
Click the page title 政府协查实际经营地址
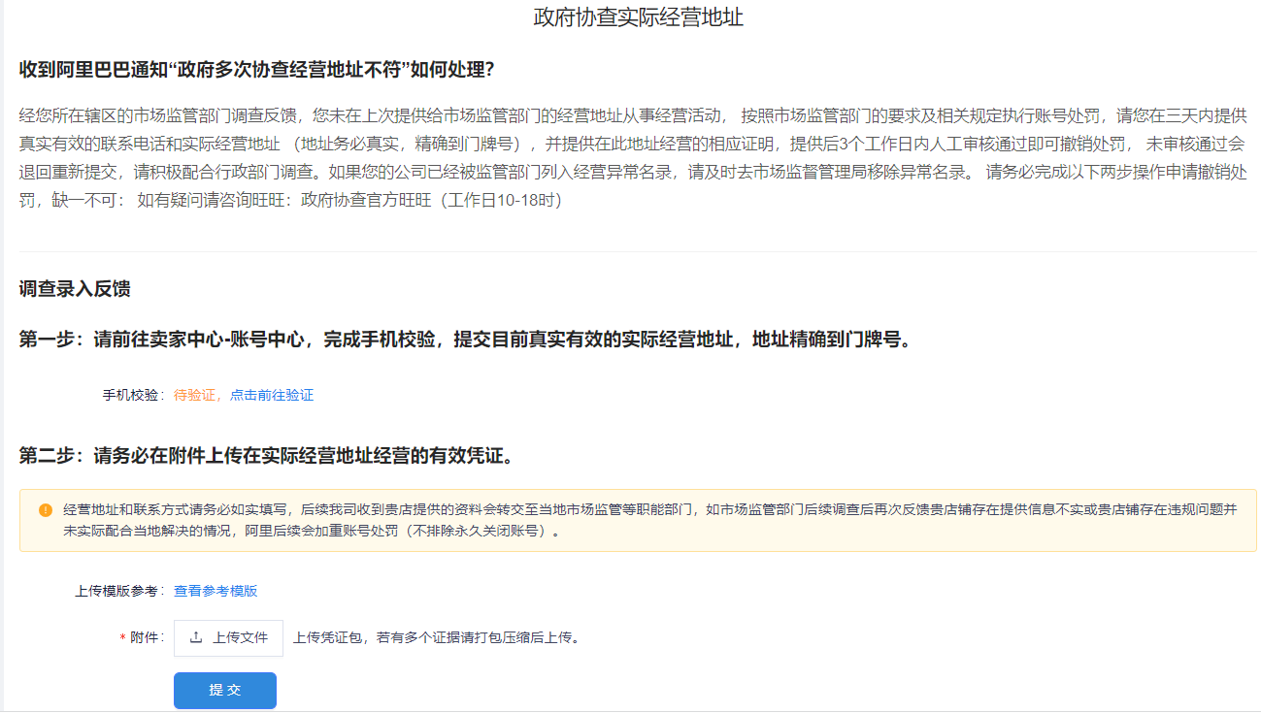point(639,17)
